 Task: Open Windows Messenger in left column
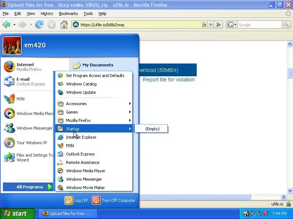(28, 128)
